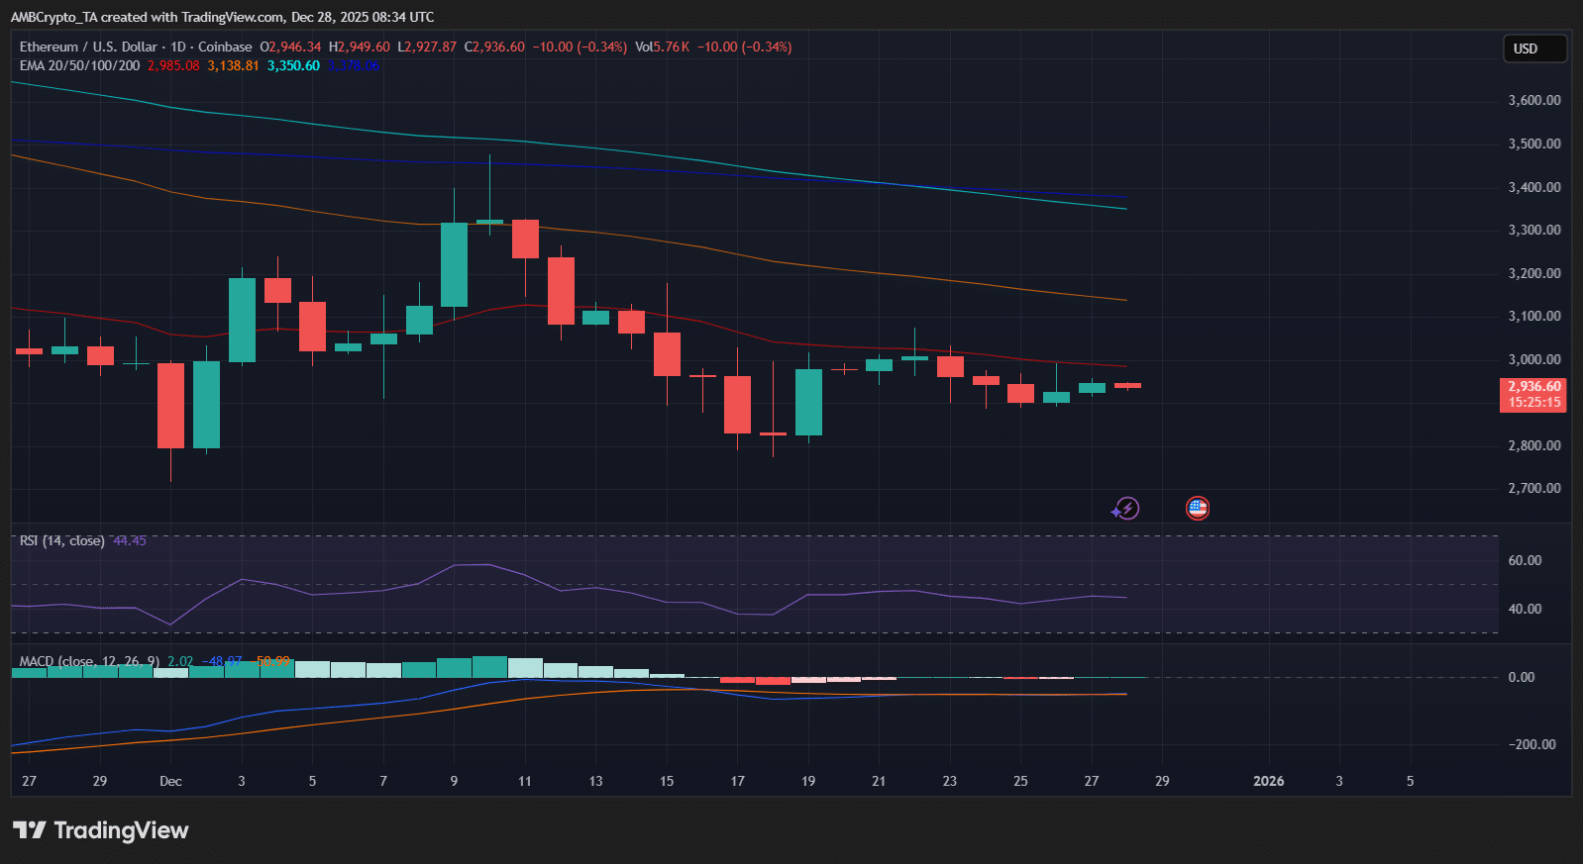Click the 3,600.00 price axis label
Image resolution: width=1583 pixels, height=864 pixels.
click(1534, 100)
